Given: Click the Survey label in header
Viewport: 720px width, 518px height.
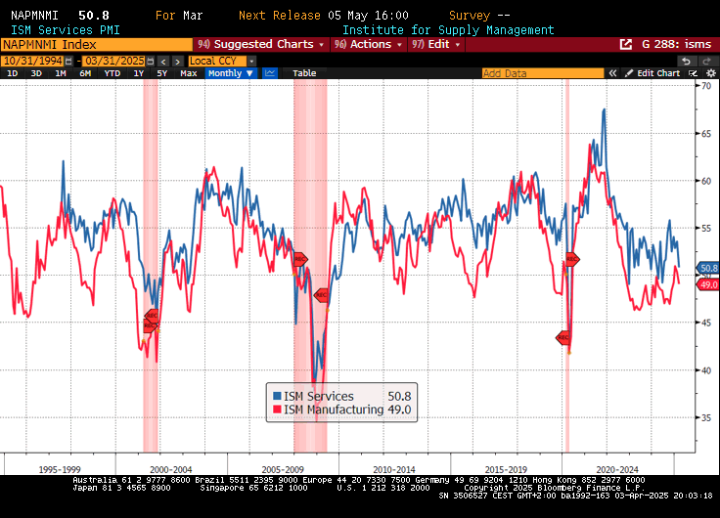Looking at the screenshot, I should click(x=470, y=16).
